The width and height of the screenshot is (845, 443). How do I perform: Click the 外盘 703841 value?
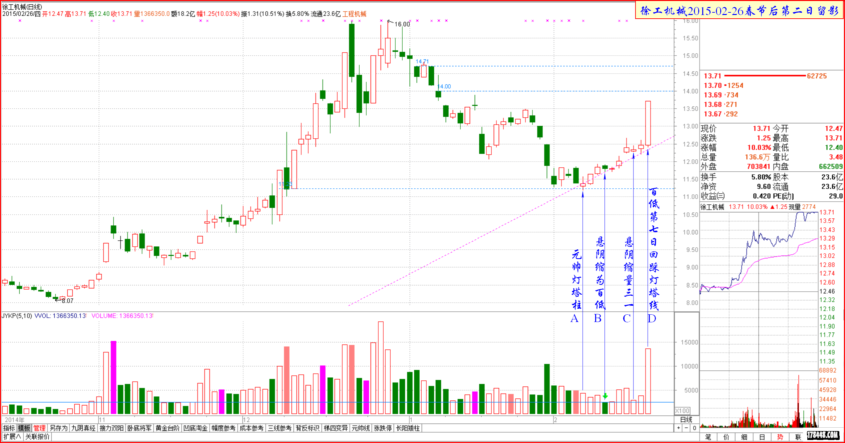[x=758, y=166]
